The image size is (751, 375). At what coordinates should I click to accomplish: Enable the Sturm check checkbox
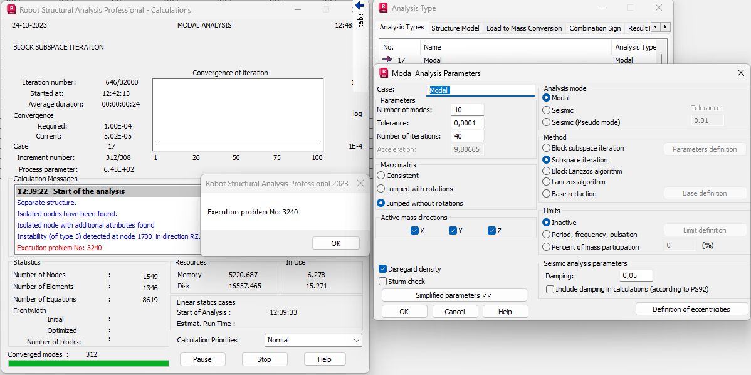click(x=382, y=281)
